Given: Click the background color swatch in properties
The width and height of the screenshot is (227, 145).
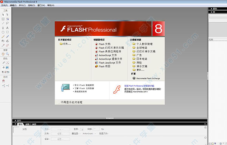Looking at the screenshot, I should [x=82, y=129].
